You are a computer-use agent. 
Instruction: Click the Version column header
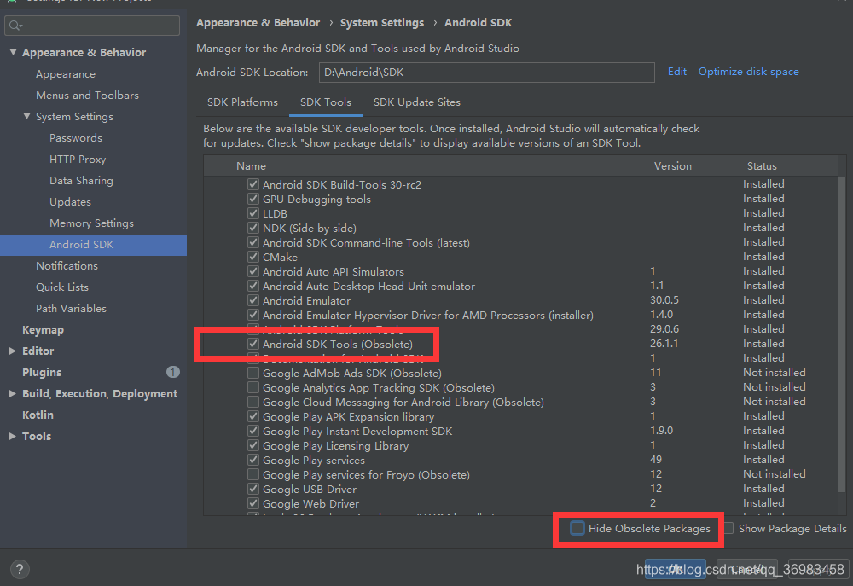click(693, 166)
